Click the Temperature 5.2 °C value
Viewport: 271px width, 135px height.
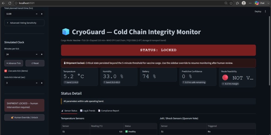coord(74,77)
